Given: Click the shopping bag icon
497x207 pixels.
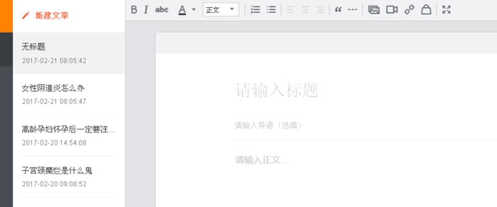Looking at the screenshot, I should tap(426, 10).
